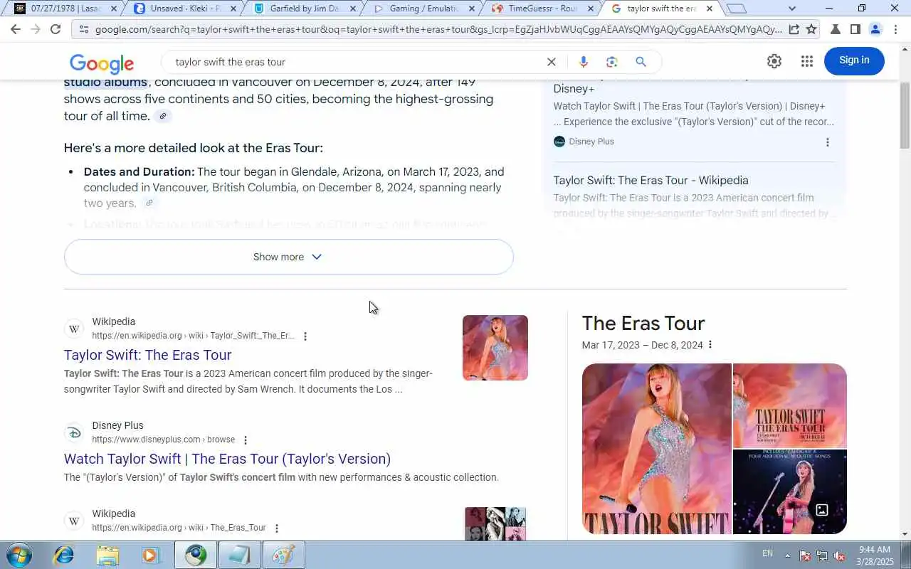Launch Internet Explorer from taskbar

[x=64, y=555]
